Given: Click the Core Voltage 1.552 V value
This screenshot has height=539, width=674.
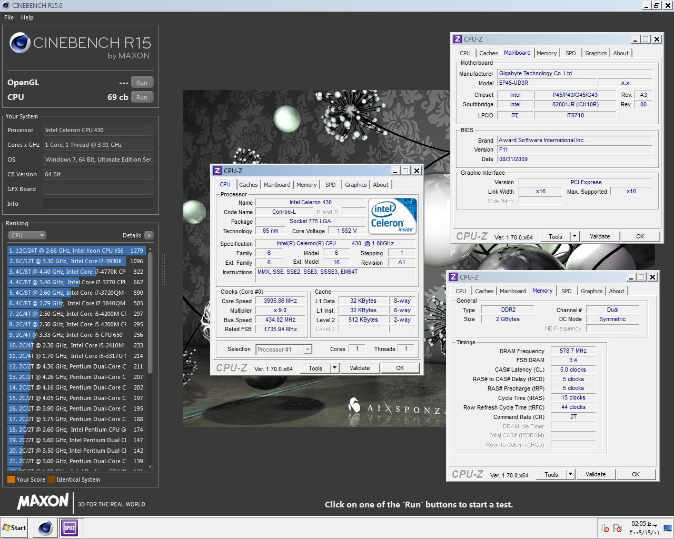Looking at the screenshot, I should pos(347,231).
